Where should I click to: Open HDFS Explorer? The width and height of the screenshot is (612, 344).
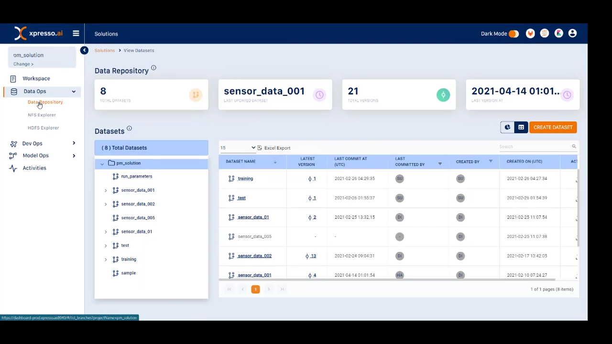(44, 128)
